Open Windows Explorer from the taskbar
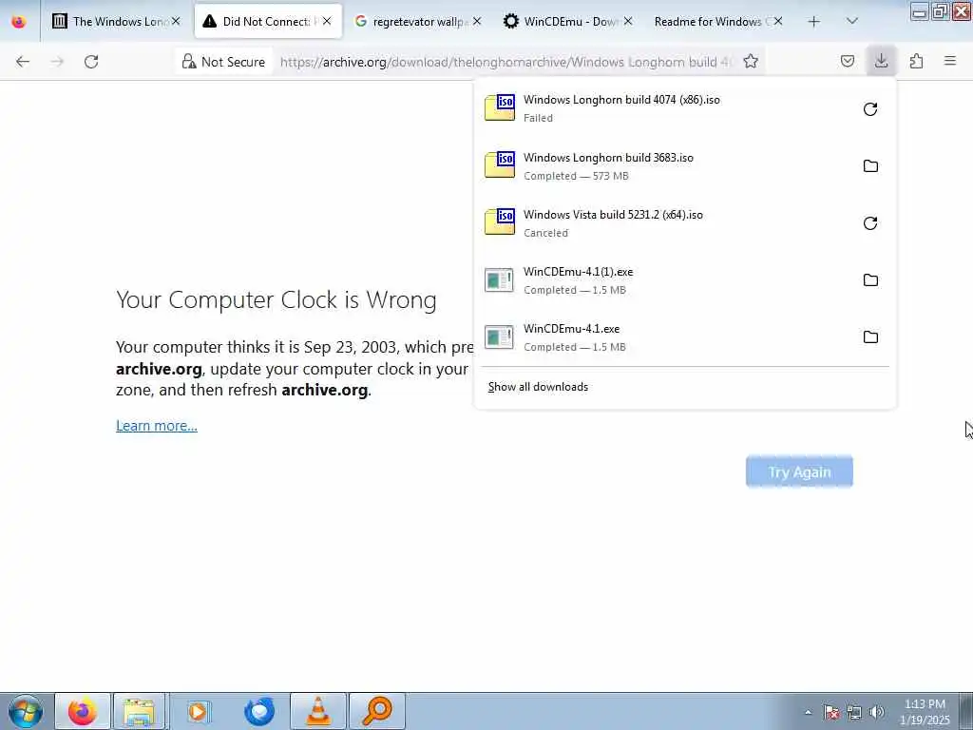 [139, 711]
